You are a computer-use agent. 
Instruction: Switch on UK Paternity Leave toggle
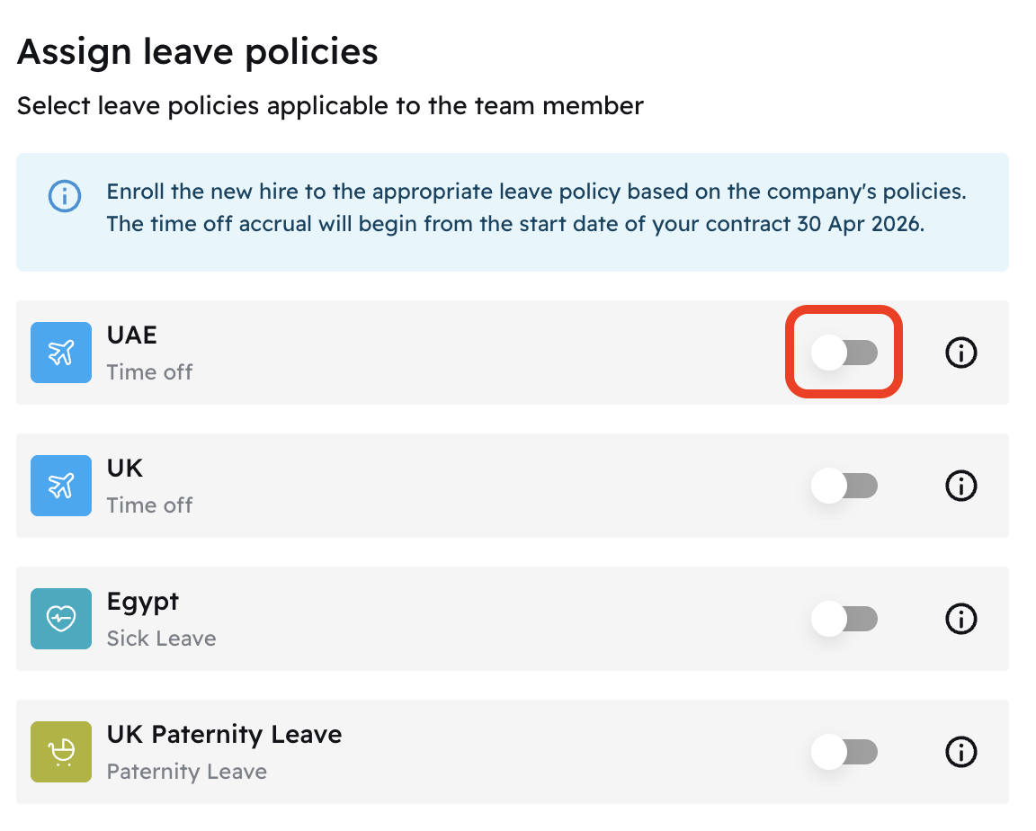tap(844, 752)
